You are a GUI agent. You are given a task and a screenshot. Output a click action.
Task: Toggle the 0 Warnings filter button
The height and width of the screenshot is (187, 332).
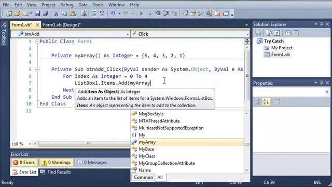(57, 163)
